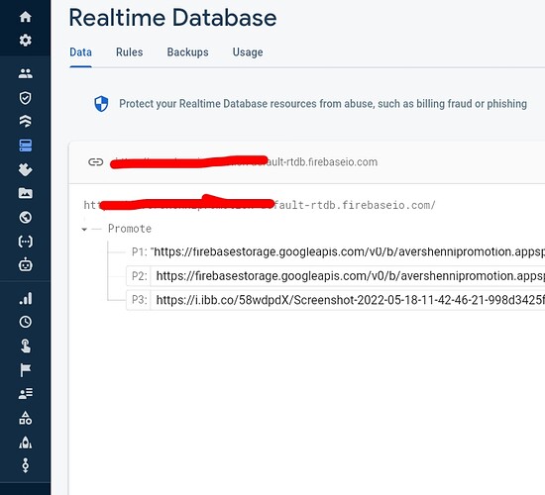Image resolution: width=545 pixels, height=495 pixels.
Task: Edit the P2 firebasestorage URL value
Action: [348, 276]
